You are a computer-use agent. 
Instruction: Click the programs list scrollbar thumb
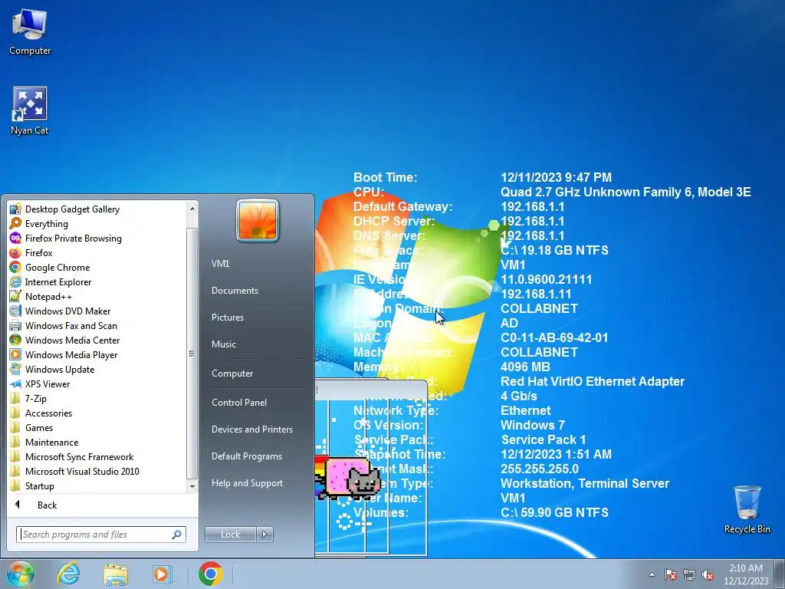192,353
